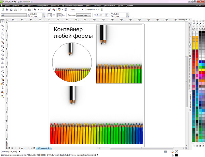Image resolution: width=205 pixels, height=157 pixels.
Task: Select the Text tool
Action: click(2, 63)
